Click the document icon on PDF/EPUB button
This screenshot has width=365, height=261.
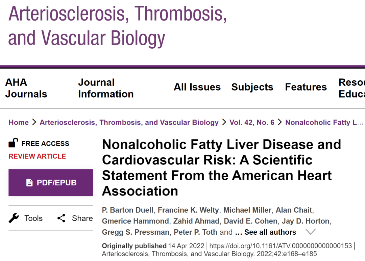point(29,183)
